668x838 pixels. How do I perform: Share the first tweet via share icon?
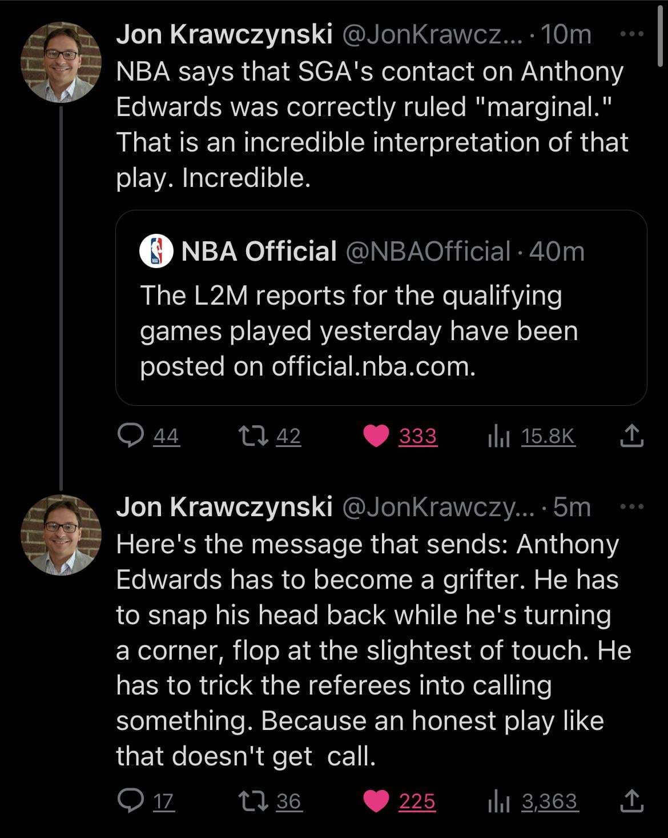(632, 436)
